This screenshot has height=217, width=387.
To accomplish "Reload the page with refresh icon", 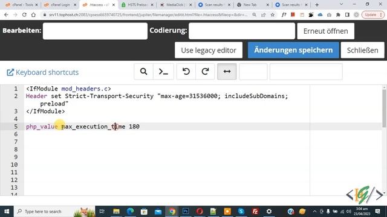I will pyautogui.click(x=24, y=14).
